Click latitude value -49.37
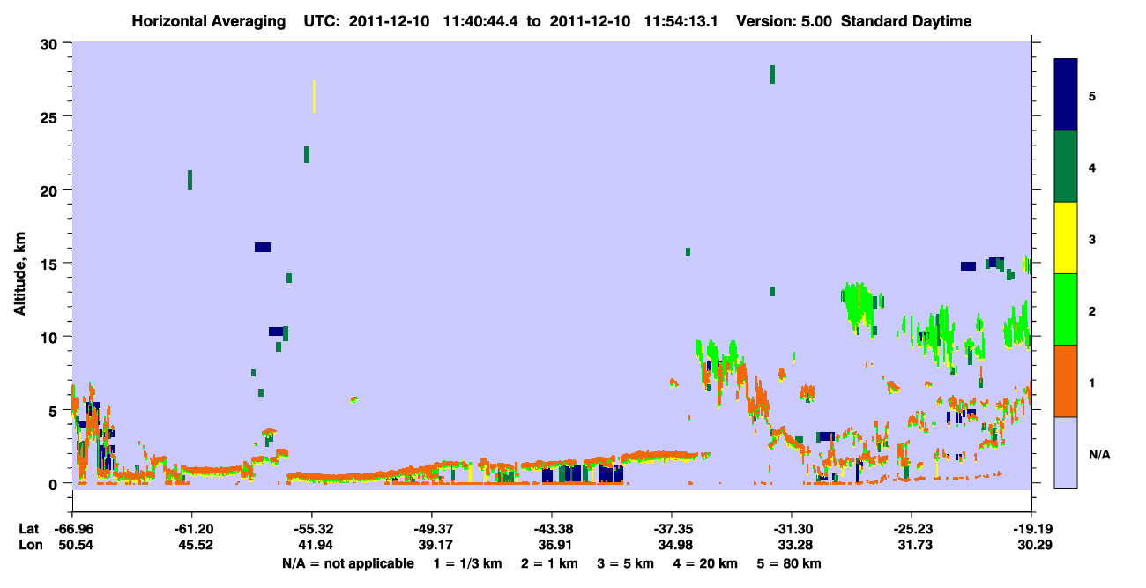 431,529
